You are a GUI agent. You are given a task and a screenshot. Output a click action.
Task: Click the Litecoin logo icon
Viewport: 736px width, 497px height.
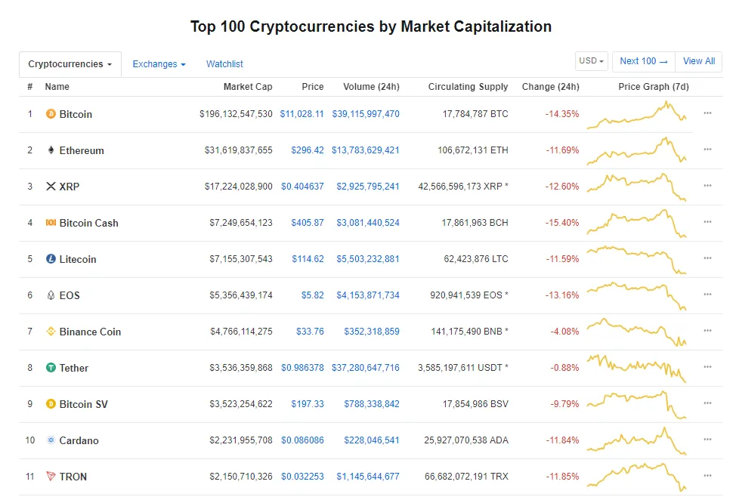point(51,259)
